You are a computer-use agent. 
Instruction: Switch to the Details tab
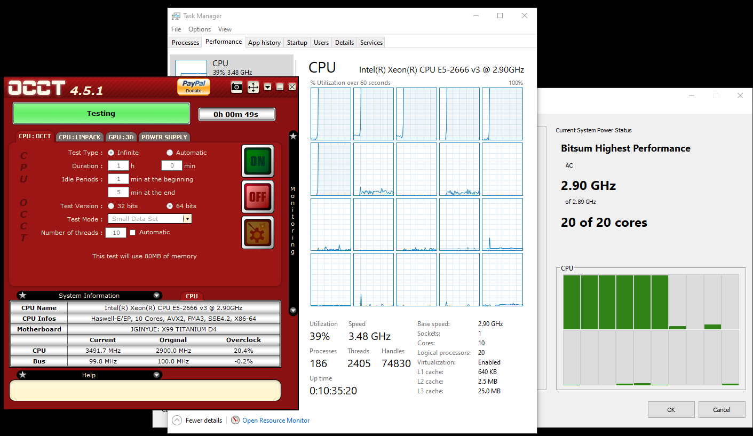point(344,43)
